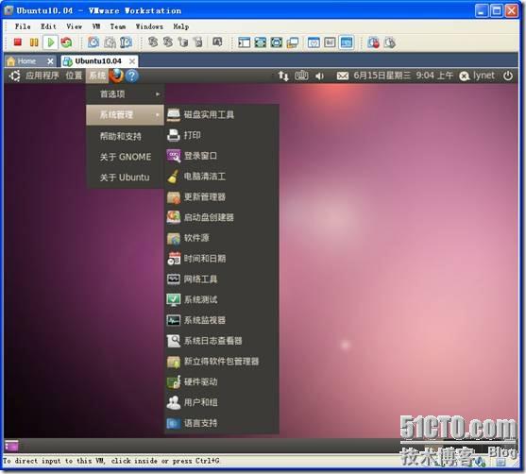Select 打印 printing menu item
The image size is (526, 474).
point(221,136)
